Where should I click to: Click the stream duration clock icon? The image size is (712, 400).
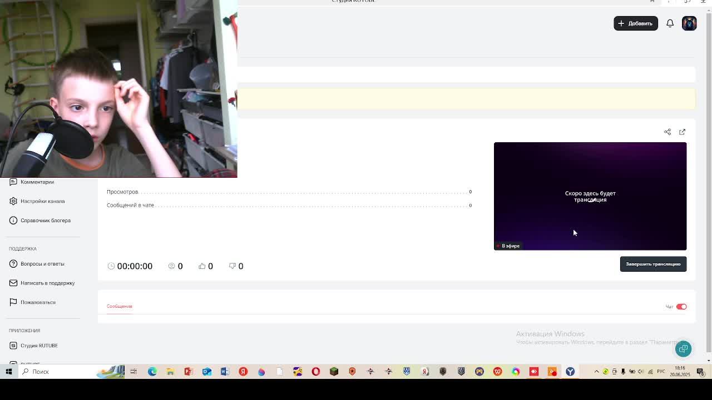tap(111, 266)
